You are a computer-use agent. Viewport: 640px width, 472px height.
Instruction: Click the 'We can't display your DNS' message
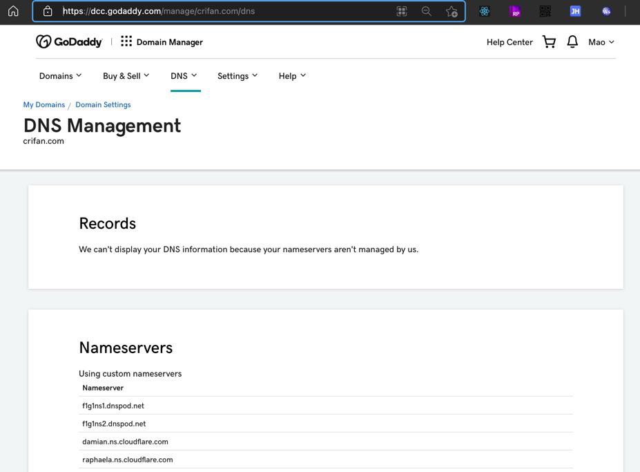(249, 249)
